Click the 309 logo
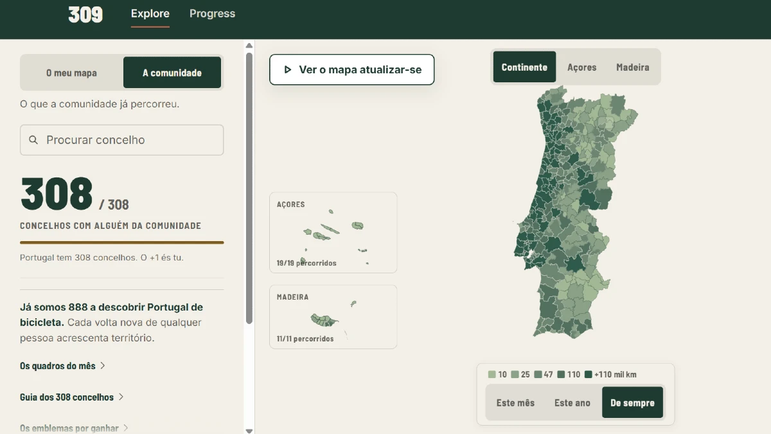This screenshot has height=434, width=771. pos(85,14)
